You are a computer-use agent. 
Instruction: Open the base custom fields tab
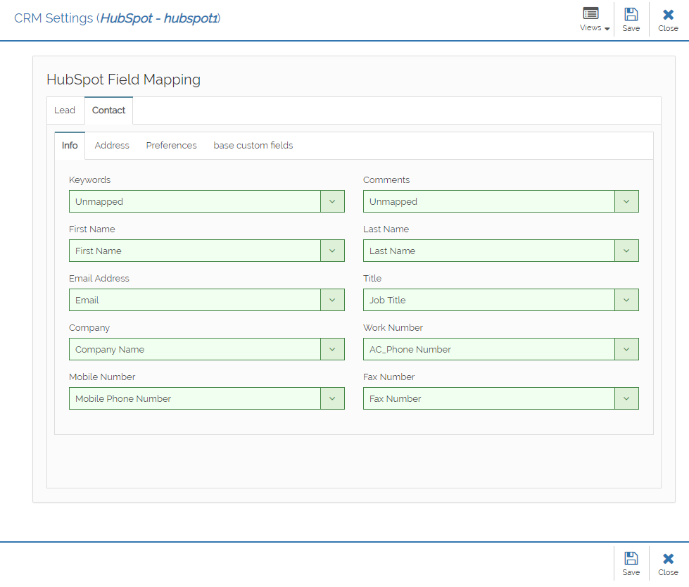tap(253, 146)
